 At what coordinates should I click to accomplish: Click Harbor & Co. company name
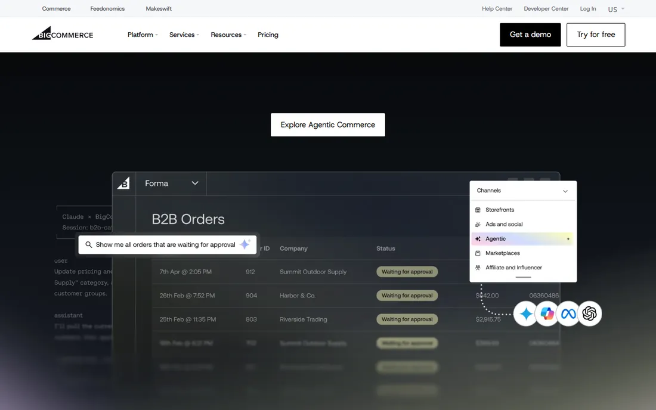[298, 296]
